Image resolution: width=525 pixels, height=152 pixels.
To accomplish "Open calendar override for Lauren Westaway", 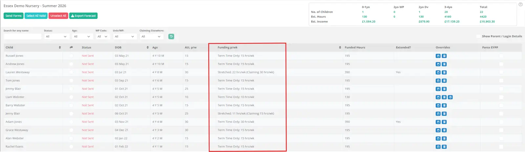I will (438, 72).
